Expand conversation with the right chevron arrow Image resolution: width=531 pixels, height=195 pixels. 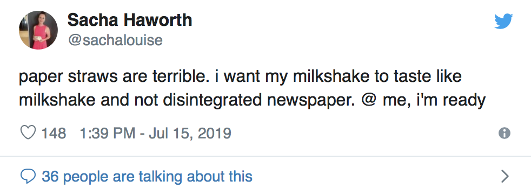(505, 176)
